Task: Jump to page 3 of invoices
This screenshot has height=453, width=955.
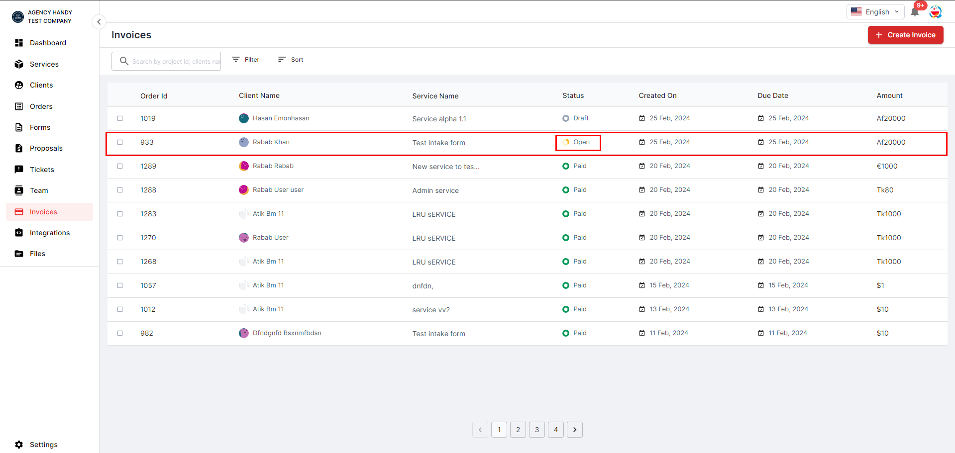Action: [x=537, y=430]
